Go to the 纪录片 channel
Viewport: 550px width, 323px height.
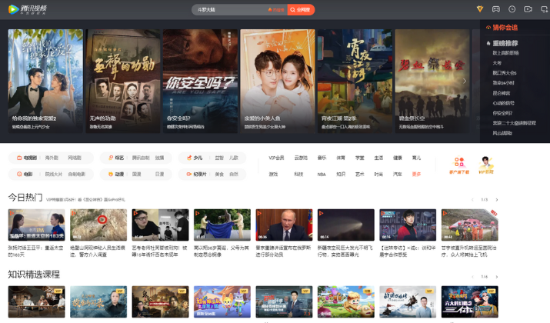click(196, 175)
